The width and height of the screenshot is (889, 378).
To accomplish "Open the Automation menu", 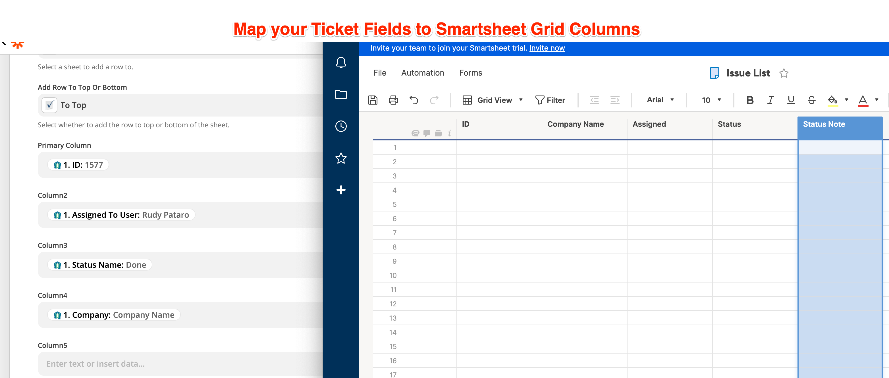I will [x=422, y=73].
